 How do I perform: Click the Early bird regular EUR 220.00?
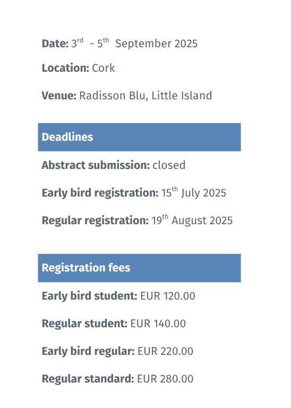point(117,351)
